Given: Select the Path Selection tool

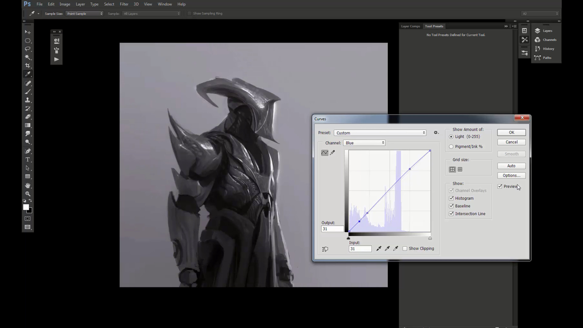Looking at the screenshot, I should point(28,168).
